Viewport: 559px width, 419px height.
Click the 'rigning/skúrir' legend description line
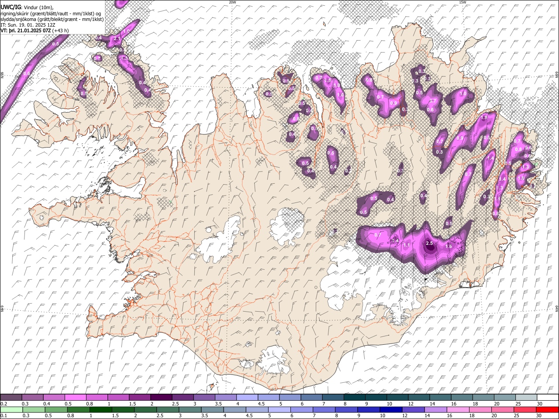pyautogui.click(x=52, y=14)
